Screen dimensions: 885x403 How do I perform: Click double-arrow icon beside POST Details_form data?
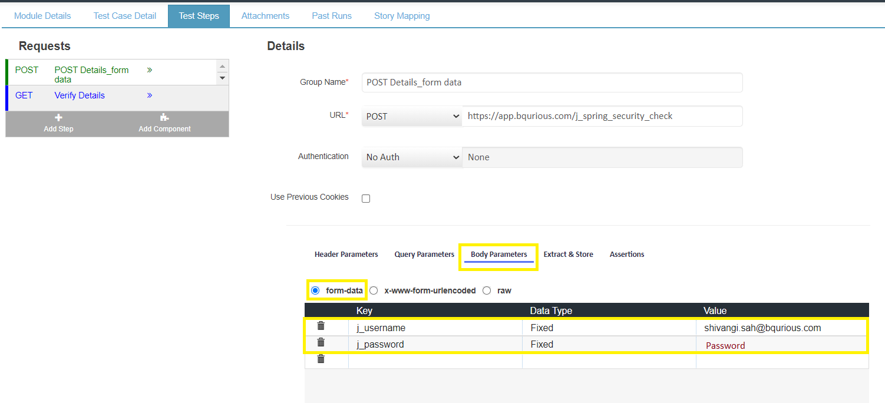coord(150,70)
